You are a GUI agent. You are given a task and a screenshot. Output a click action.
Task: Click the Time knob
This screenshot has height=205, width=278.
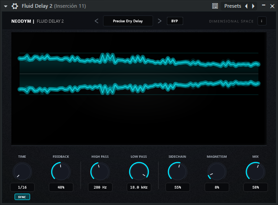tap(22, 172)
